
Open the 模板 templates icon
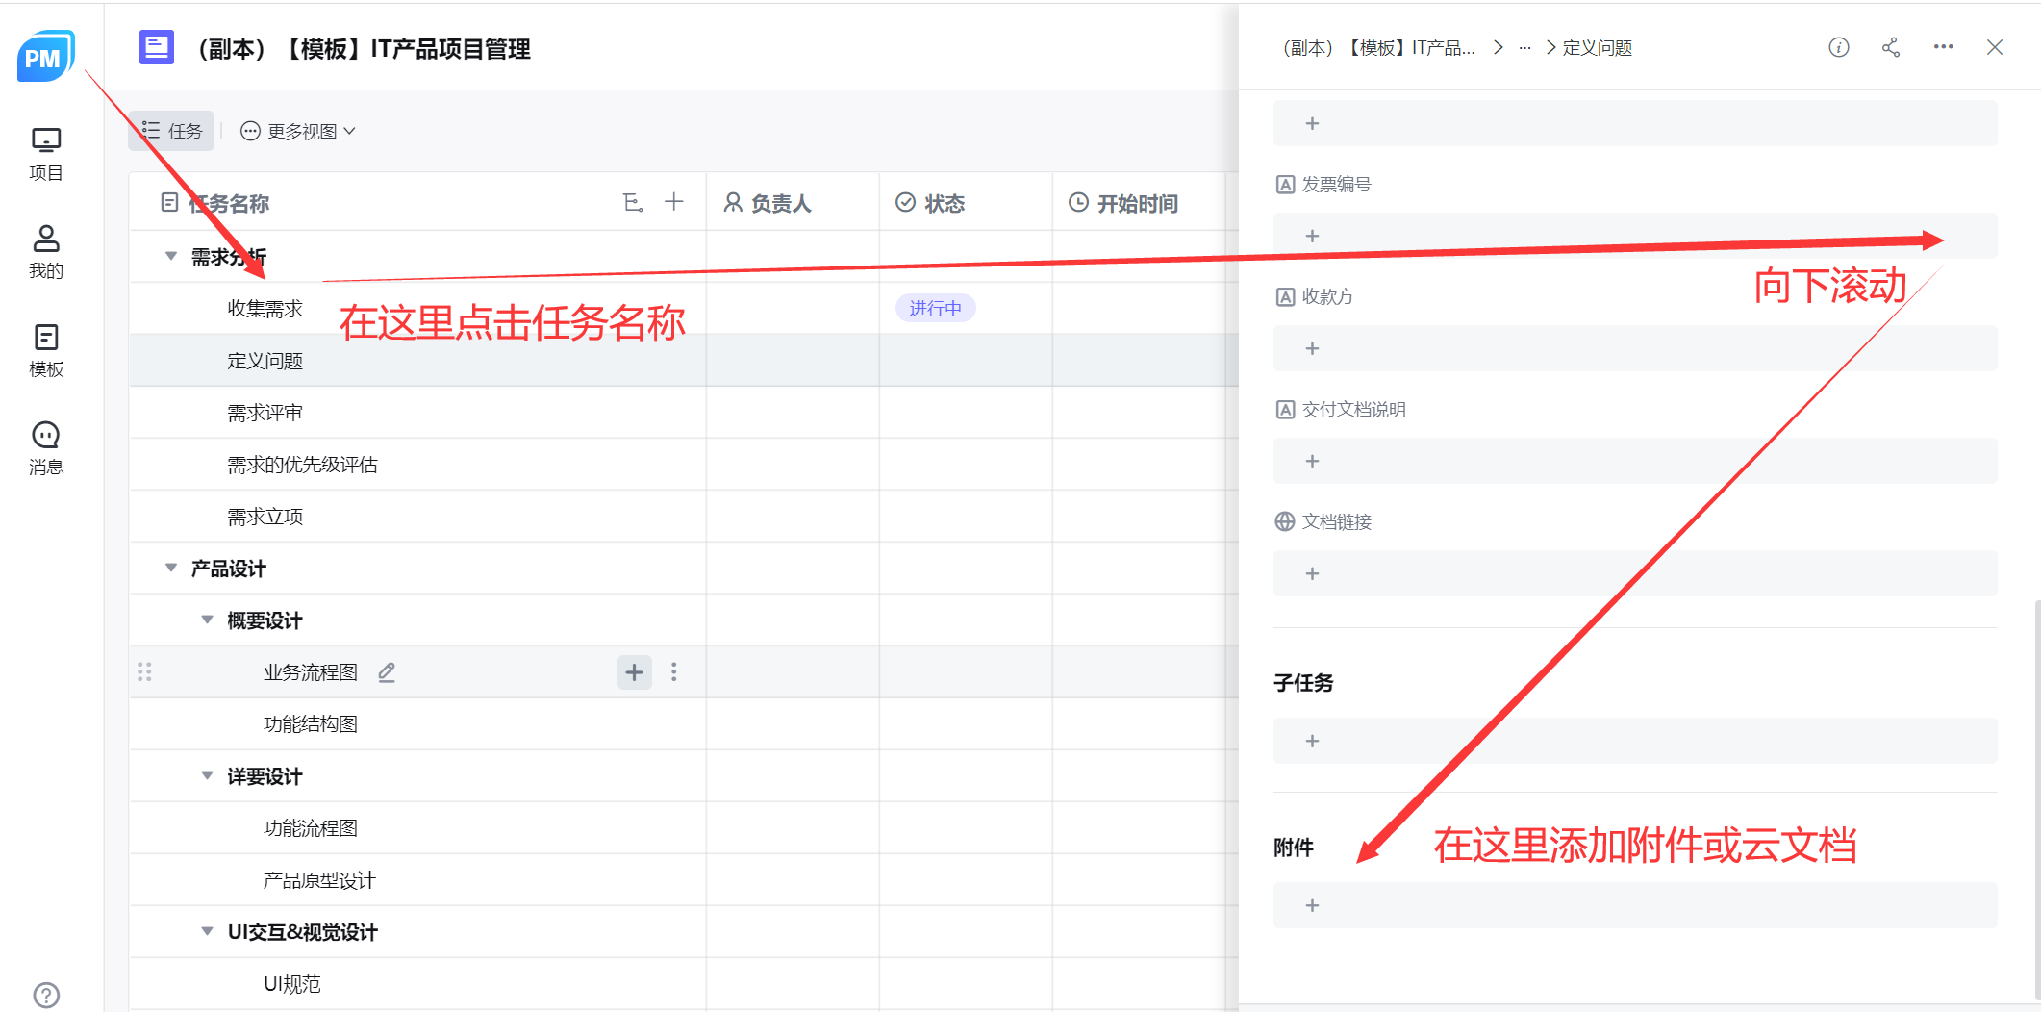coord(45,349)
